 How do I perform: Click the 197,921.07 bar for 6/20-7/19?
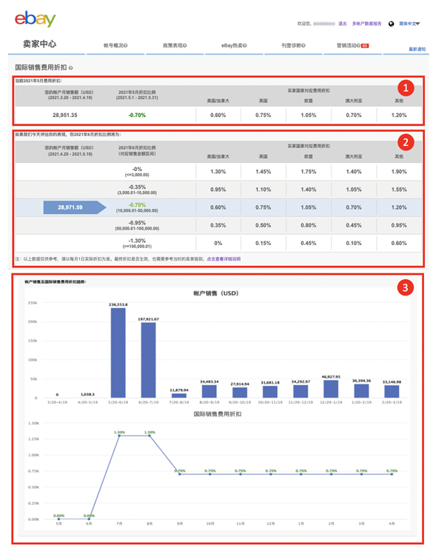pyautogui.click(x=149, y=360)
